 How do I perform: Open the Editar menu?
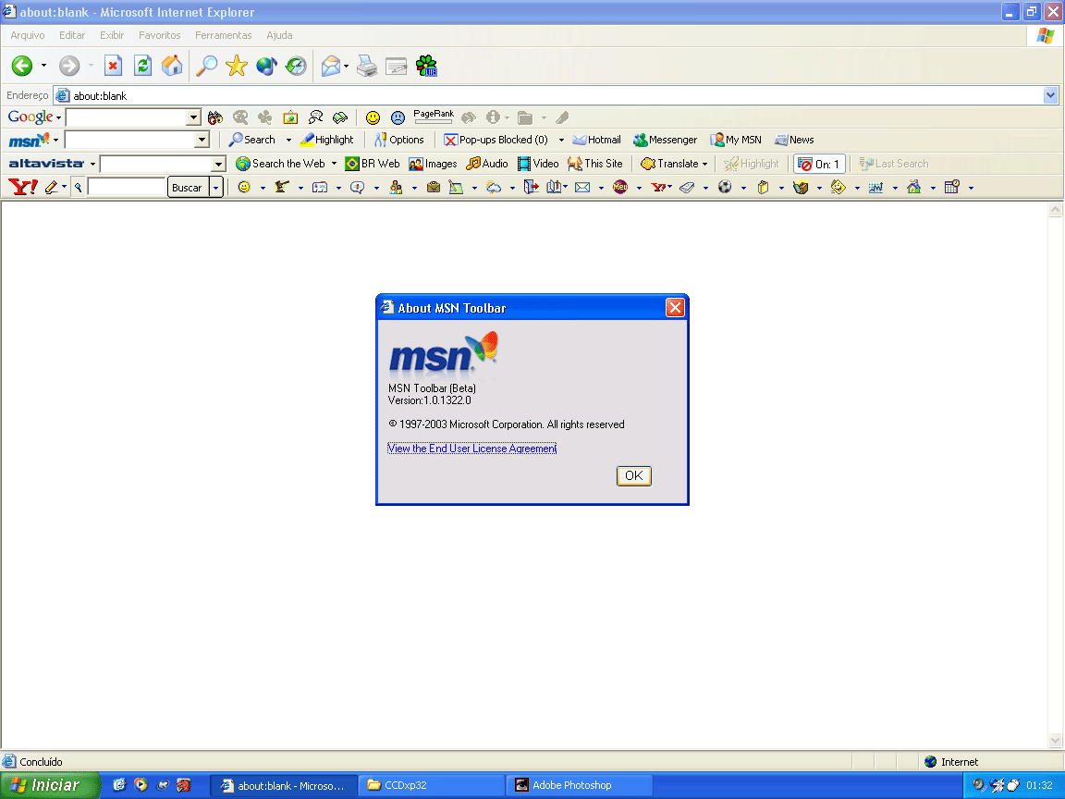tap(72, 35)
